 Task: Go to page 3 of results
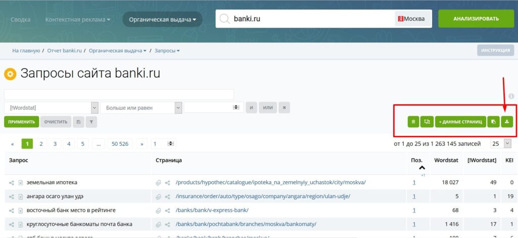[x=55, y=144]
